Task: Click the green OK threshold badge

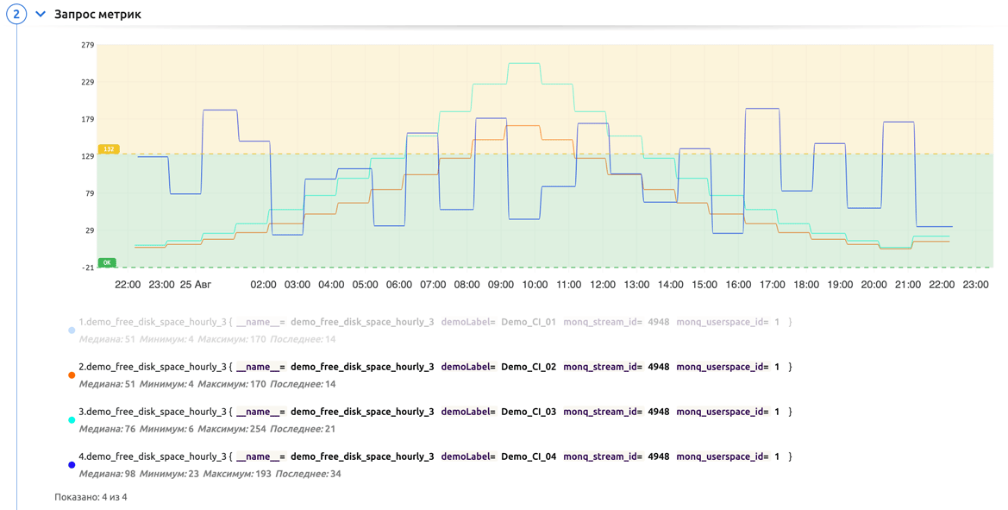Action: [x=107, y=262]
